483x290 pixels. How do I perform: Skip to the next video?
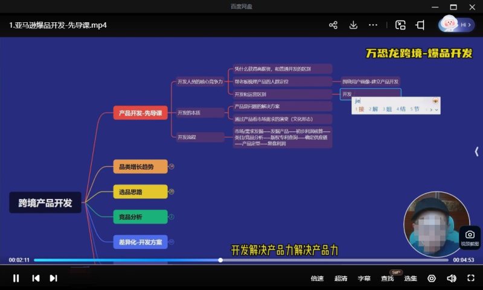(x=53, y=278)
